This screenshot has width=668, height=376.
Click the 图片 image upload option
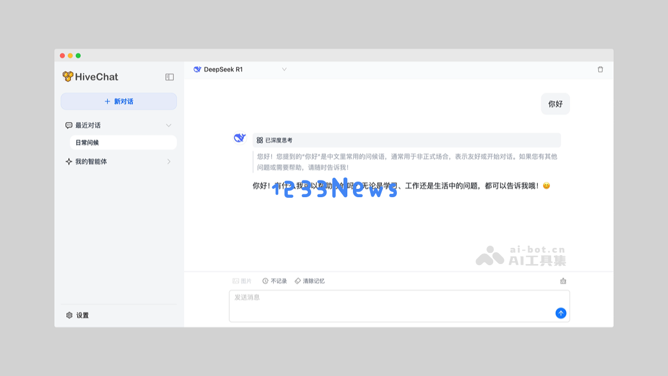coord(242,281)
